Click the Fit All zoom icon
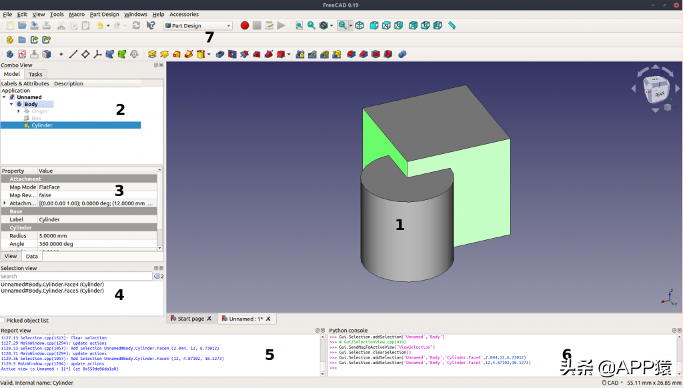Image resolution: width=683 pixels, height=388 pixels. click(x=299, y=25)
